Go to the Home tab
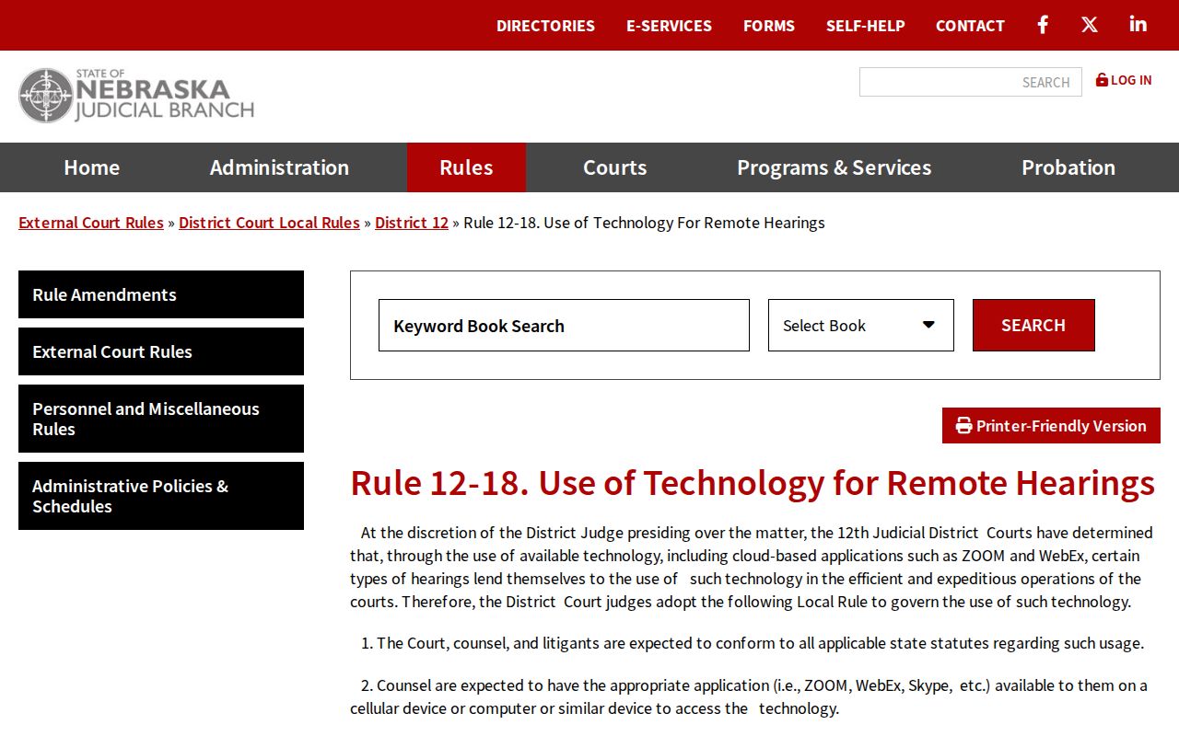Viewport: 1179px width, 736px height. coord(91,167)
